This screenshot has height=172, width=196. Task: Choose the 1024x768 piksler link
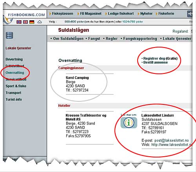[x=132, y=22]
